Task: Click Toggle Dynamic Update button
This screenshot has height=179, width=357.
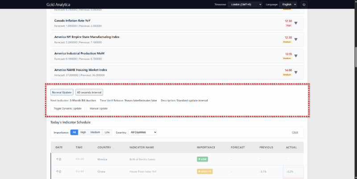Action: pos(67,108)
